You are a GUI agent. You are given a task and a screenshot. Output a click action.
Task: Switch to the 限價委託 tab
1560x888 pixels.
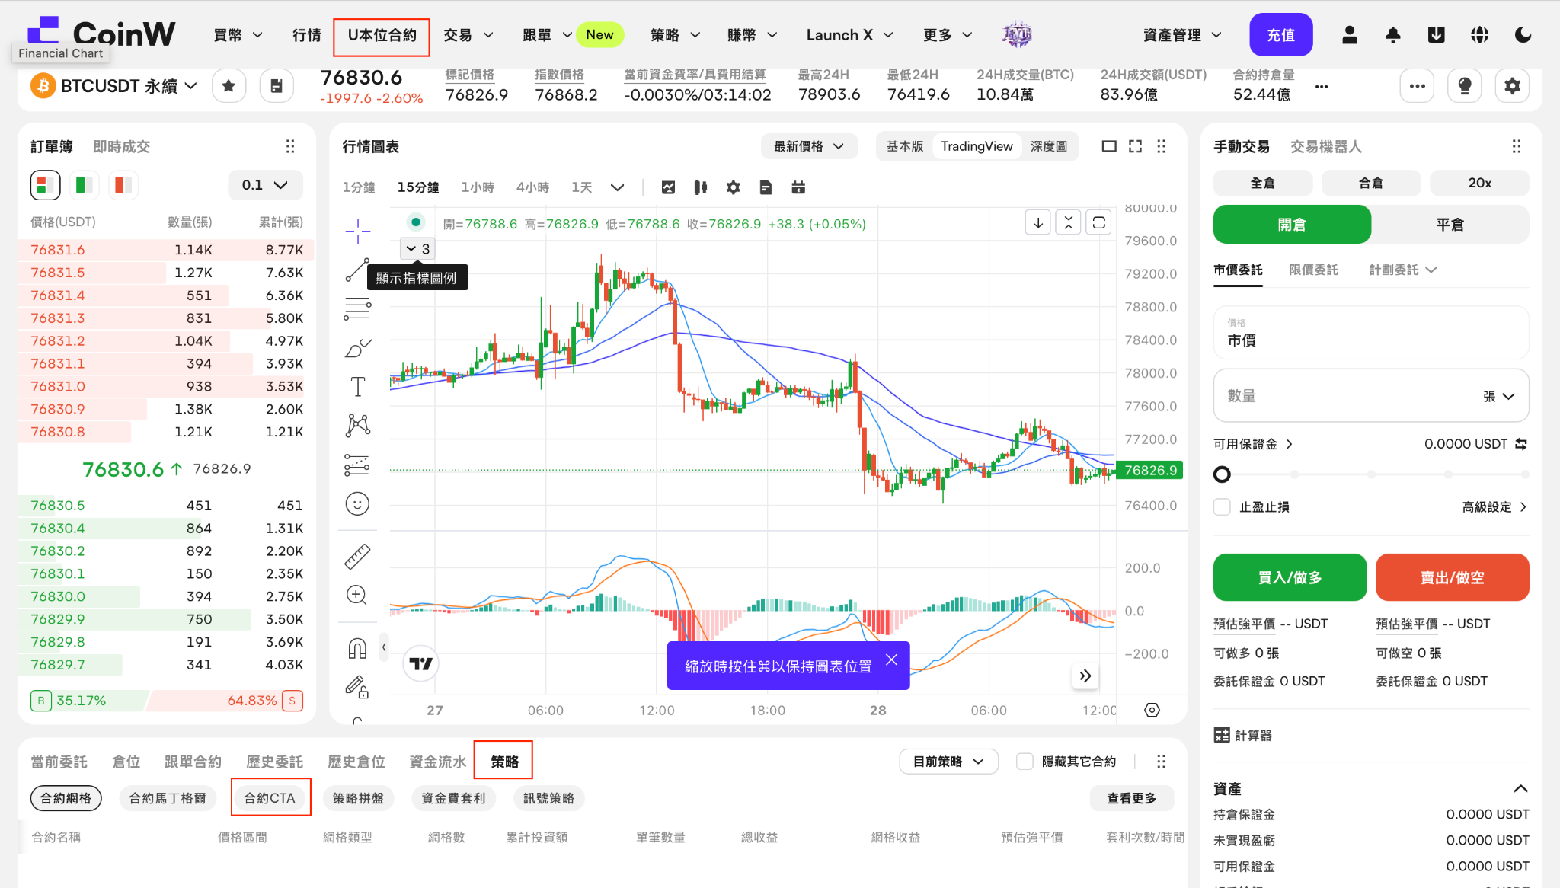pos(1313,270)
